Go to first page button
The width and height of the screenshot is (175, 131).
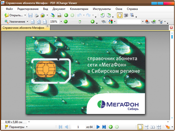pyautogui.click(x=60, y=127)
